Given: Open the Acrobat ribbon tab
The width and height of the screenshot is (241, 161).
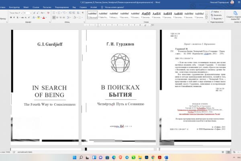Looking at the screenshot, I should pos(94,7).
